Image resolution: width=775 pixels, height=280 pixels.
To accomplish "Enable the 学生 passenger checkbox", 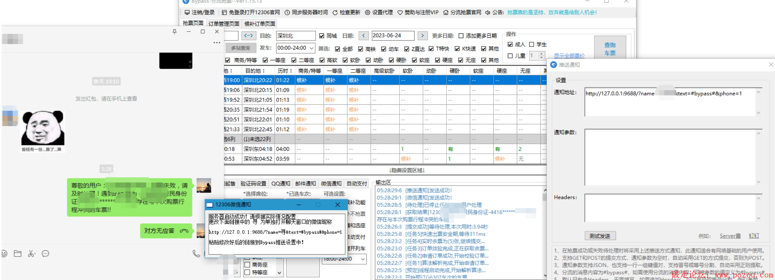I will pyautogui.click(x=532, y=44).
